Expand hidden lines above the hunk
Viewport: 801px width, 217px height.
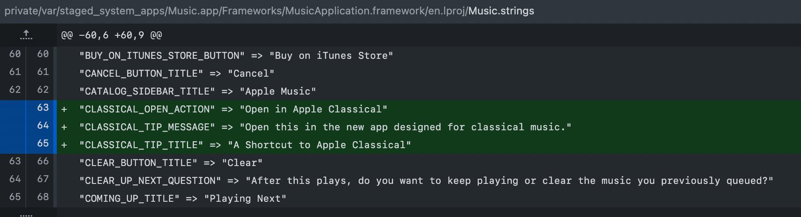pyautogui.click(x=26, y=35)
